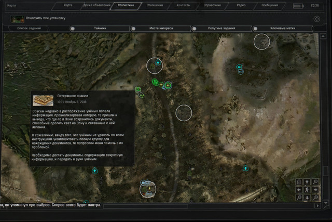Open the Справочник tab
Image resolution: width=332 pixels, height=222 pixels.
(212, 5)
